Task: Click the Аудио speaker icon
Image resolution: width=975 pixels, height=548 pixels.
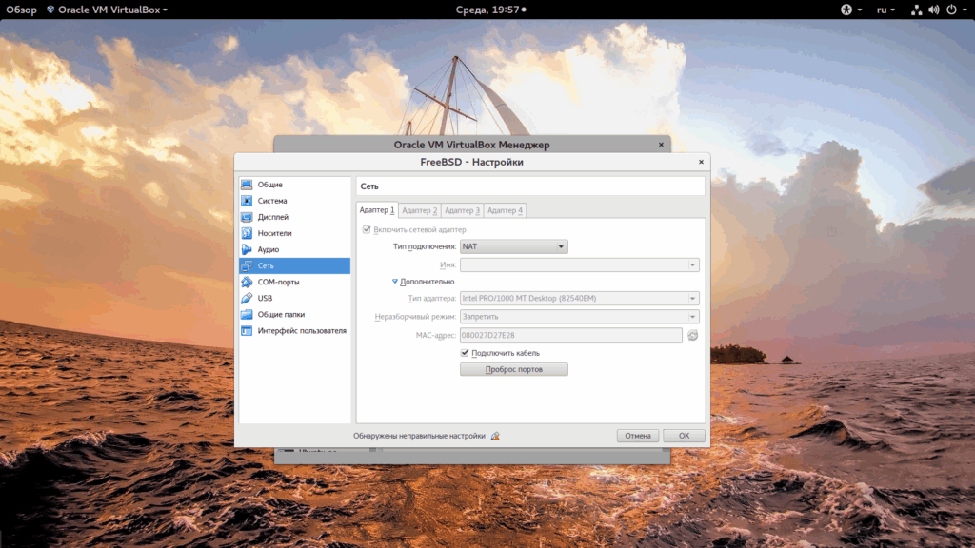Action: 247,249
